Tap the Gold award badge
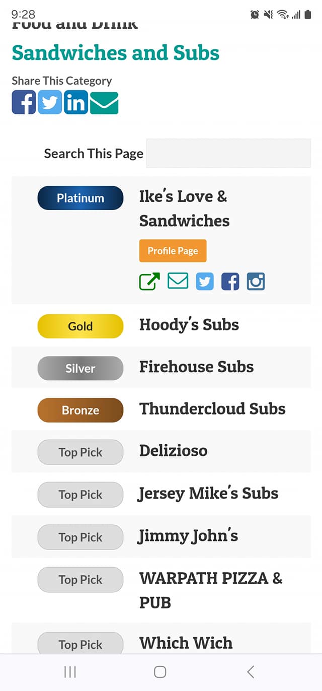This screenshot has width=322, height=691. 80,326
